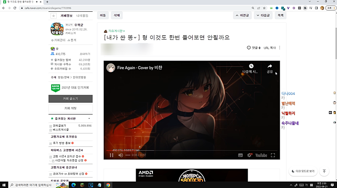337x188 pixels.
Task: Open the 후기 방송 홍보 board
Action: tap(62, 143)
